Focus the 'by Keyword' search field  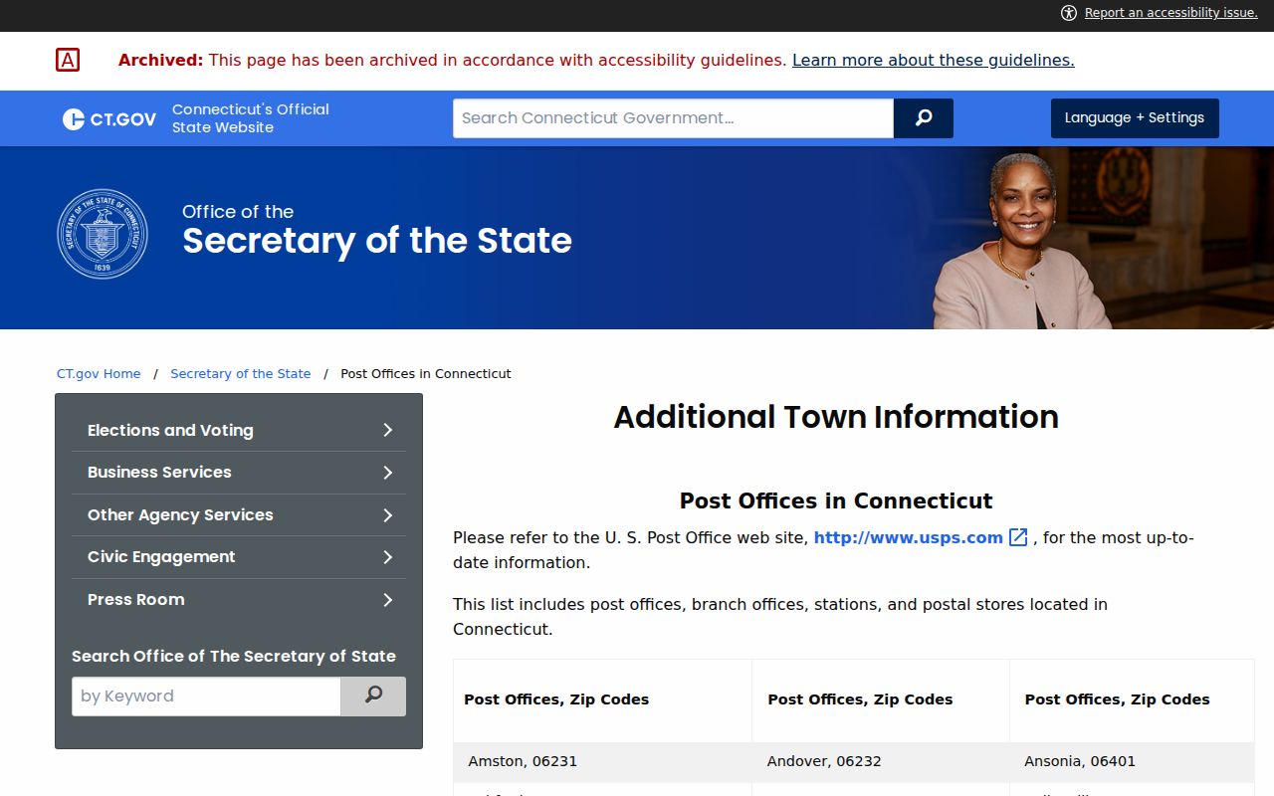click(x=206, y=696)
